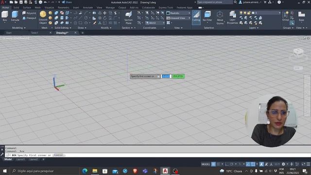Click the Smooth Object mesh tool
Viewport: 311px width, 175px height.
[43, 17]
